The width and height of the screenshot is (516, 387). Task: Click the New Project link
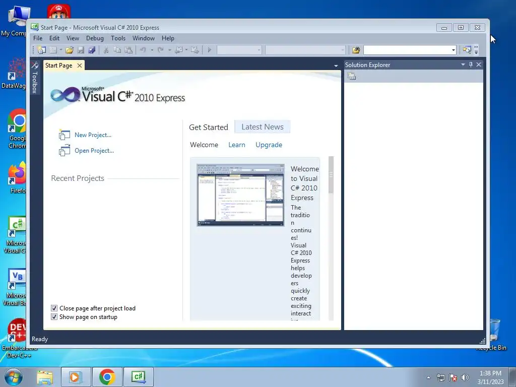coord(93,135)
